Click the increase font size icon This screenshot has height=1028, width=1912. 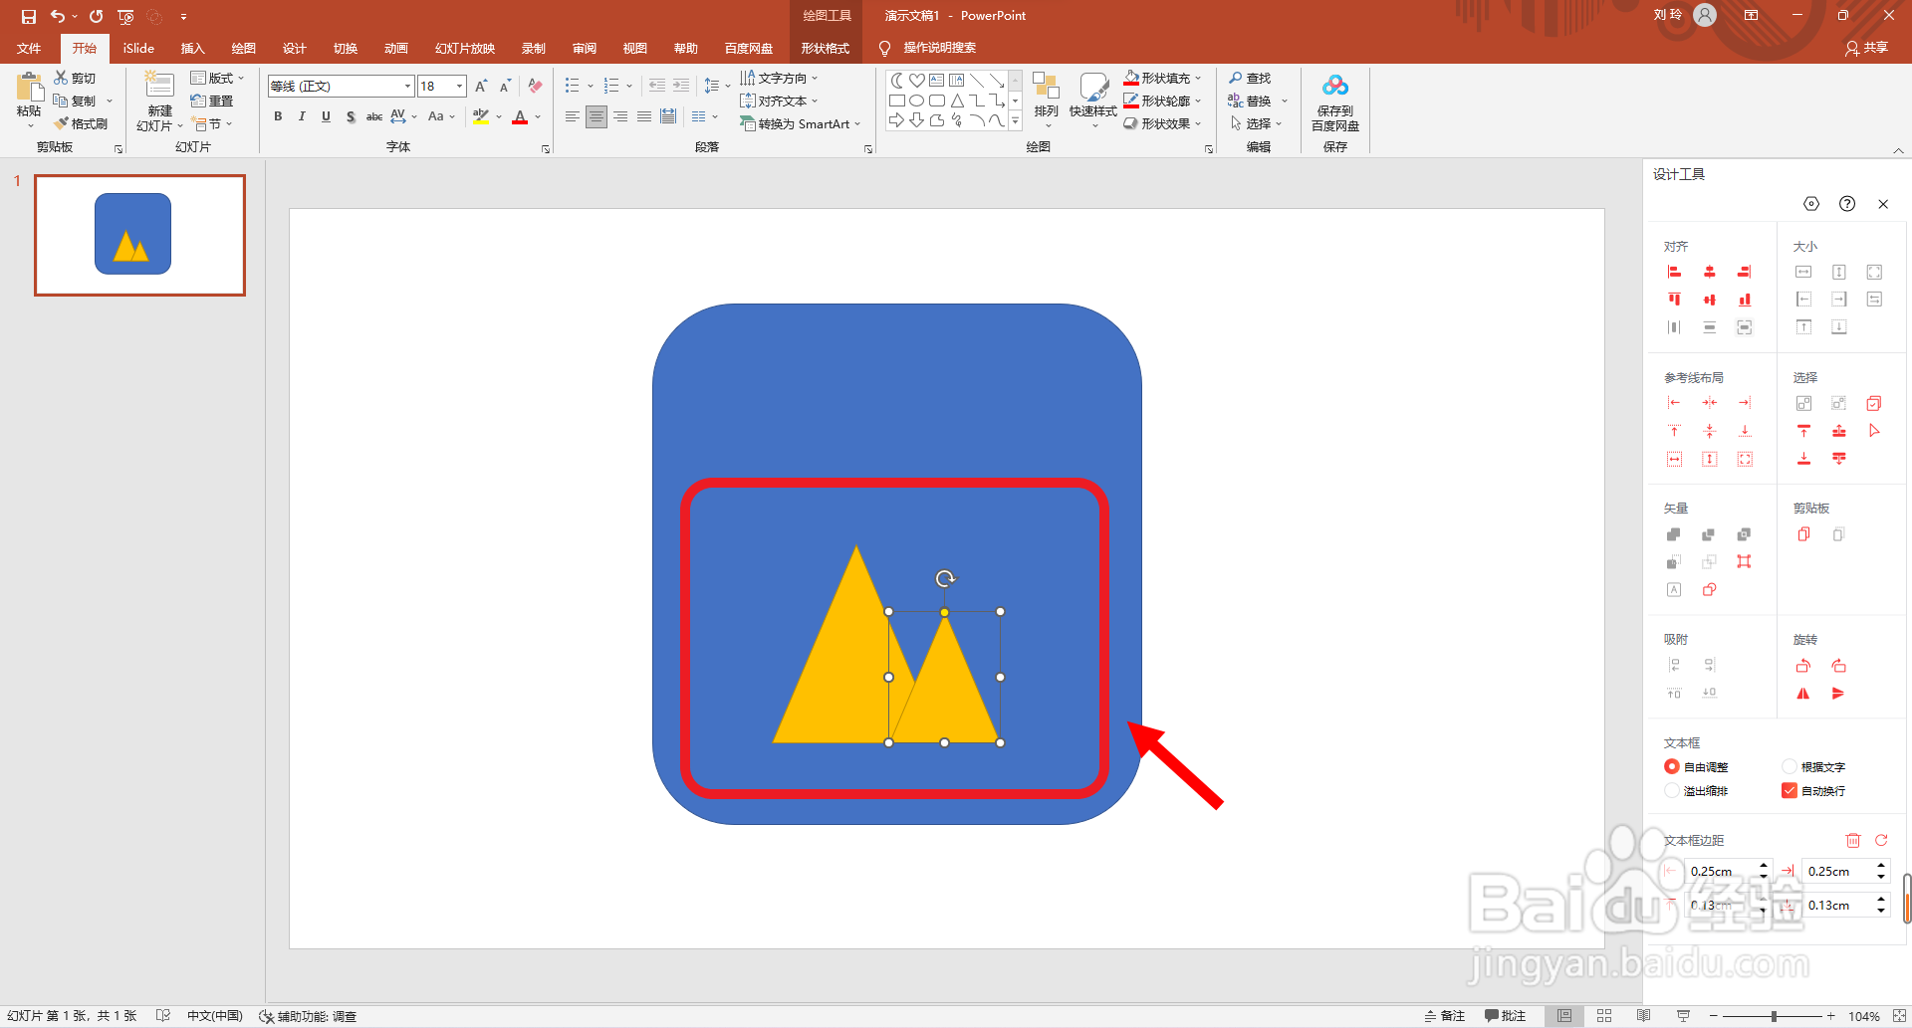tap(482, 87)
